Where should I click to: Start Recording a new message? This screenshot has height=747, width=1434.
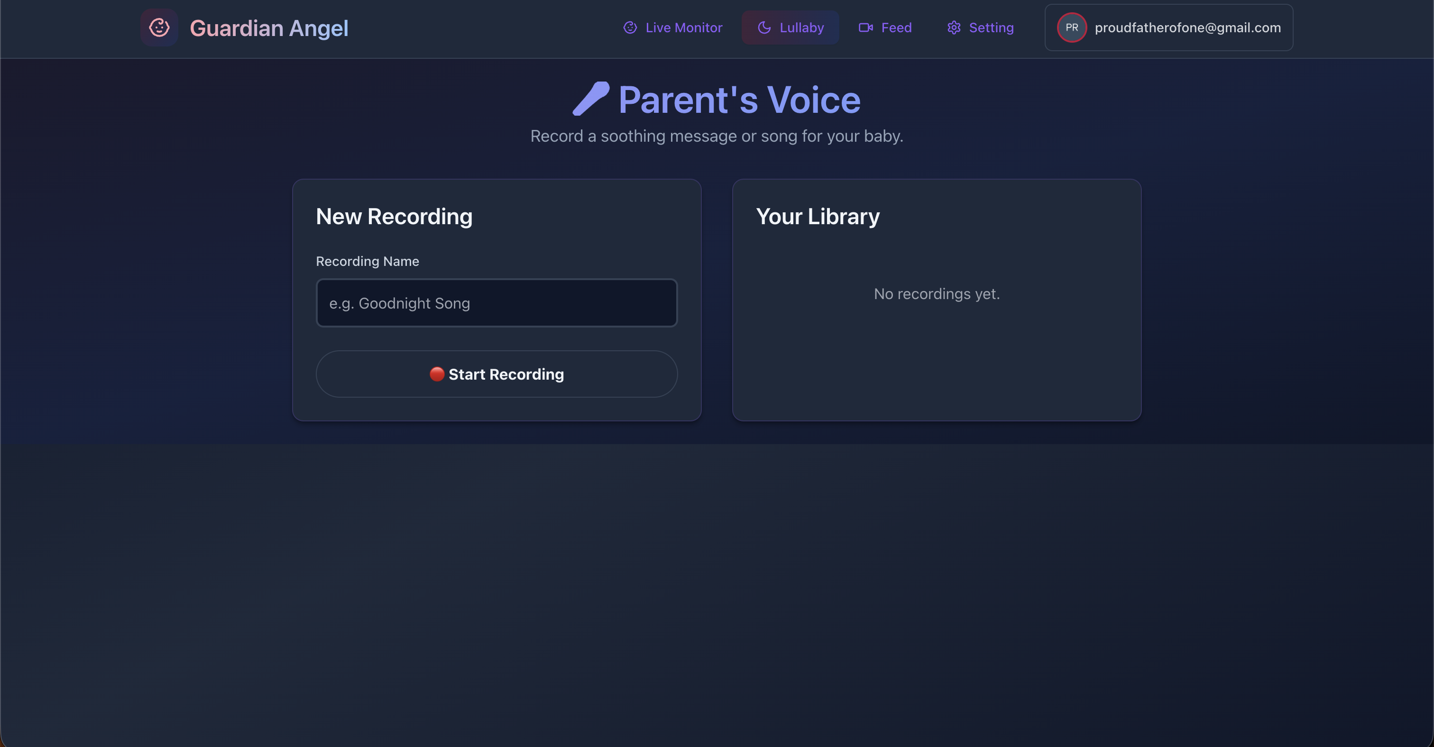(496, 374)
